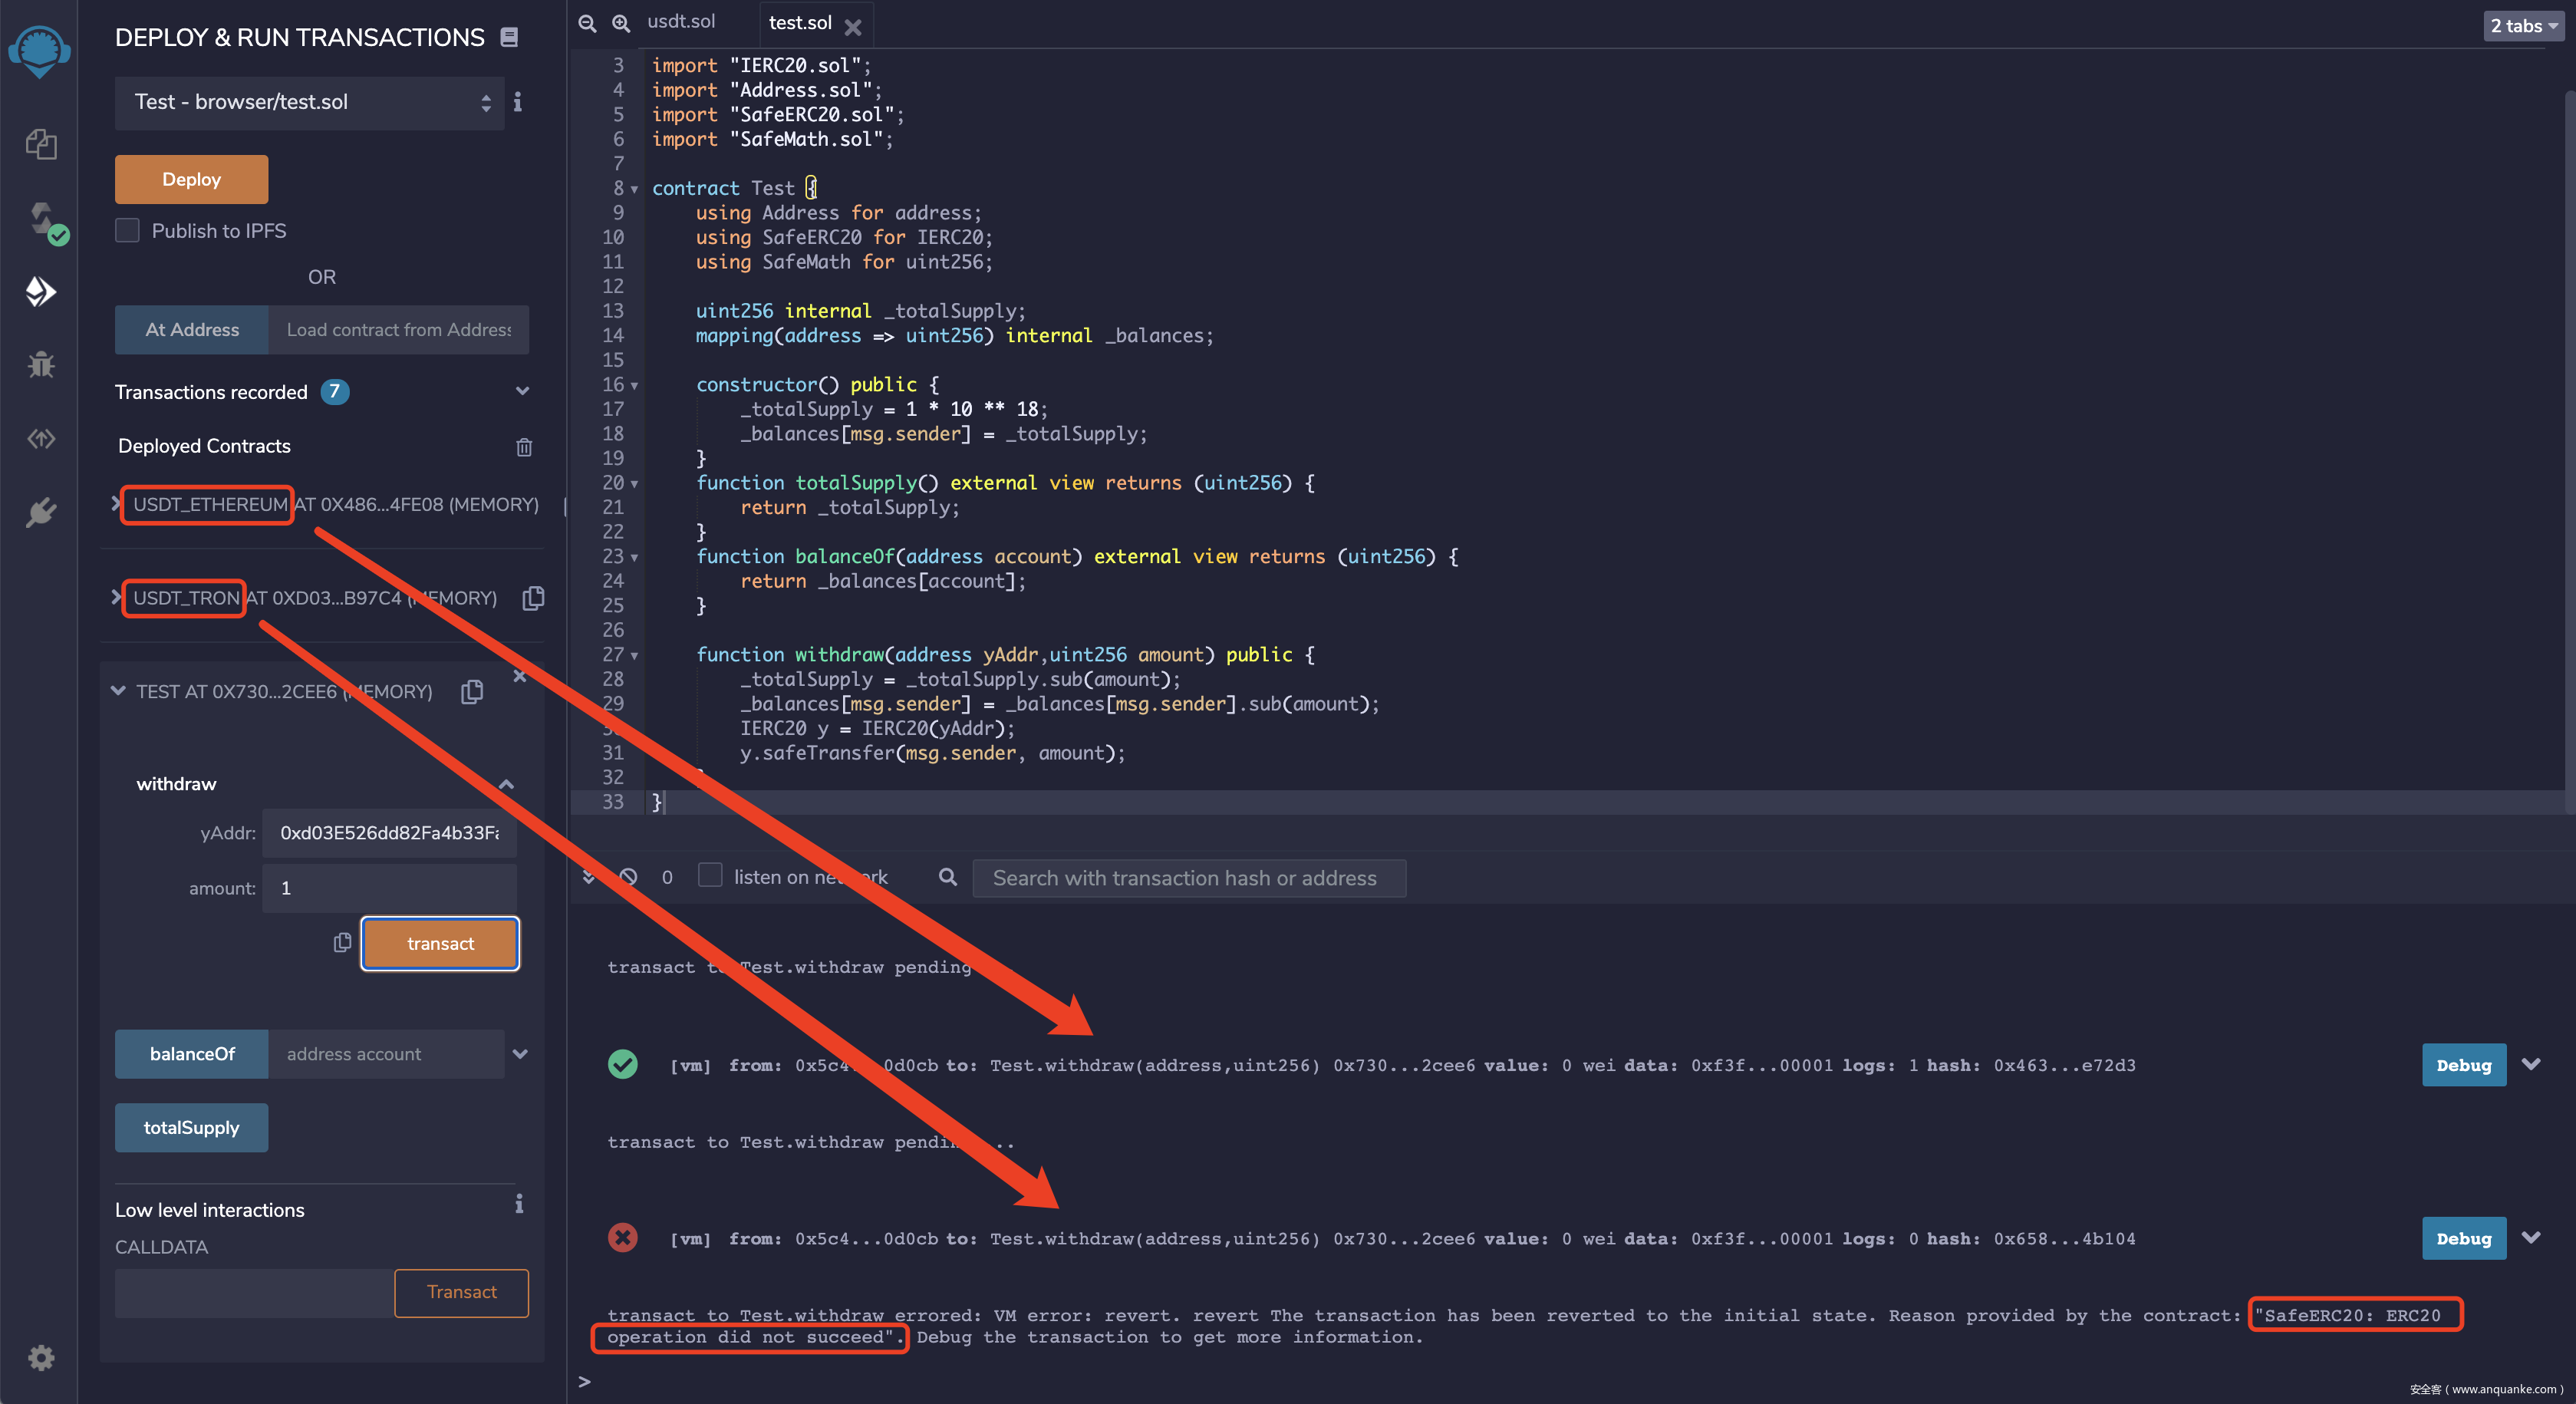Open the Debugger bug icon
Screen dimensions: 2576x1404
(x=41, y=364)
